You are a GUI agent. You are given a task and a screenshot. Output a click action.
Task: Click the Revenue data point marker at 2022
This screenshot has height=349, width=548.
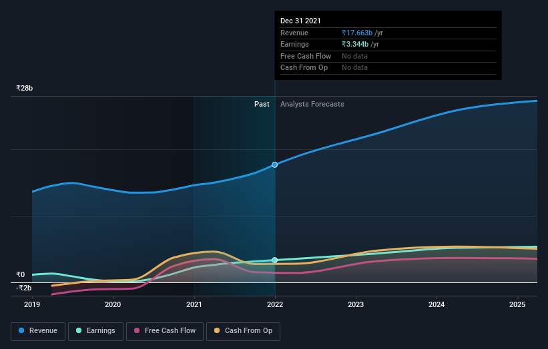tap(275, 165)
